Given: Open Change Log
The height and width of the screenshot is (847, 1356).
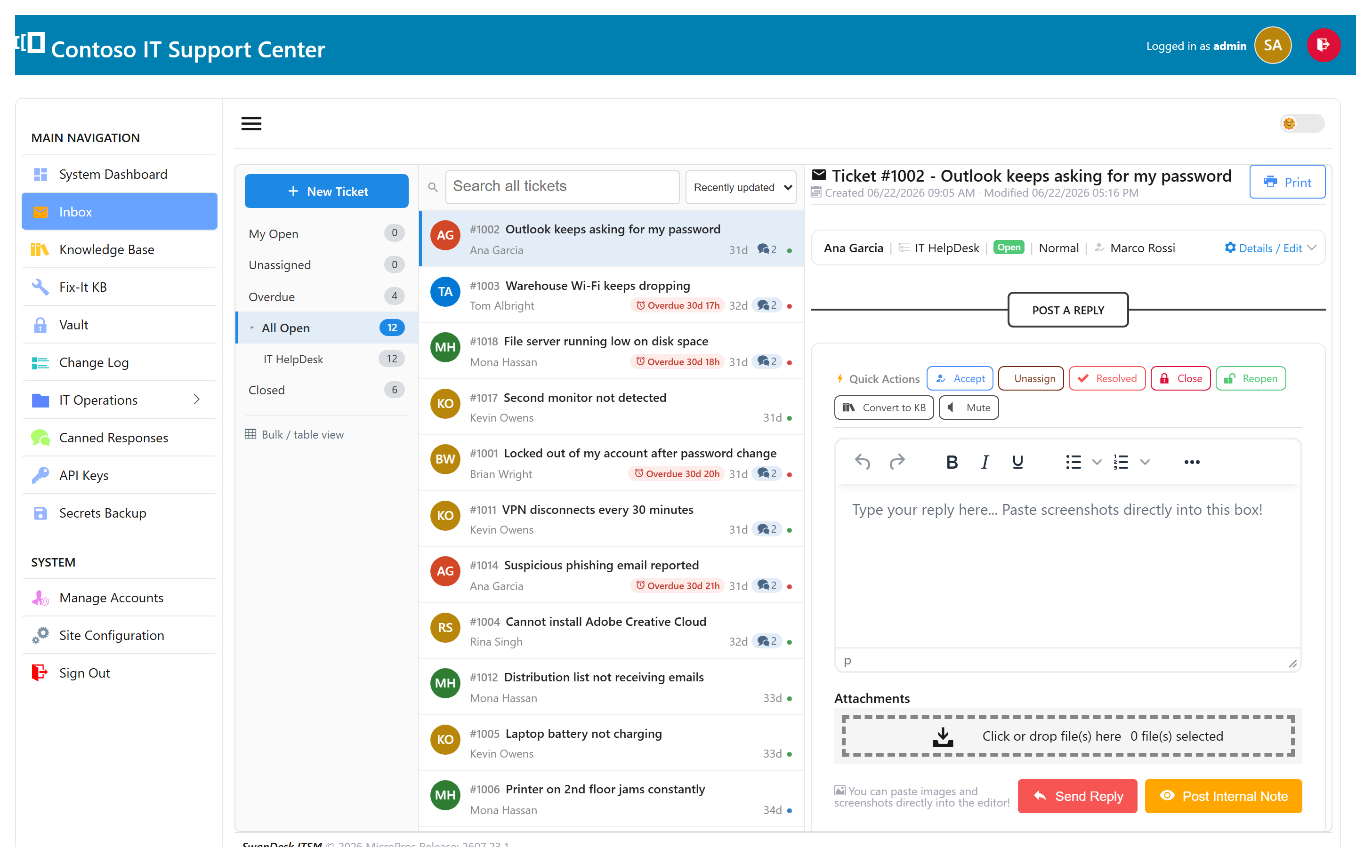Looking at the screenshot, I should [x=119, y=362].
